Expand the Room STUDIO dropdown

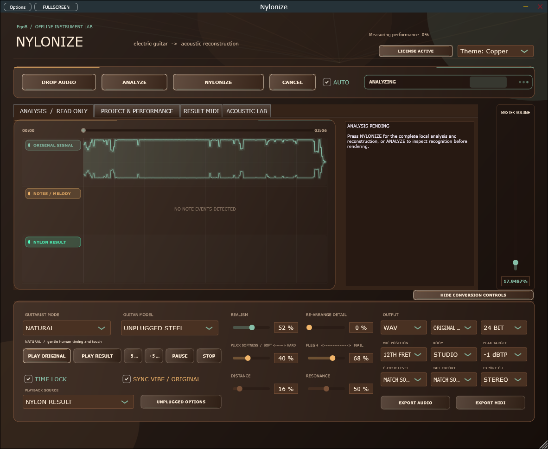pyautogui.click(x=453, y=354)
